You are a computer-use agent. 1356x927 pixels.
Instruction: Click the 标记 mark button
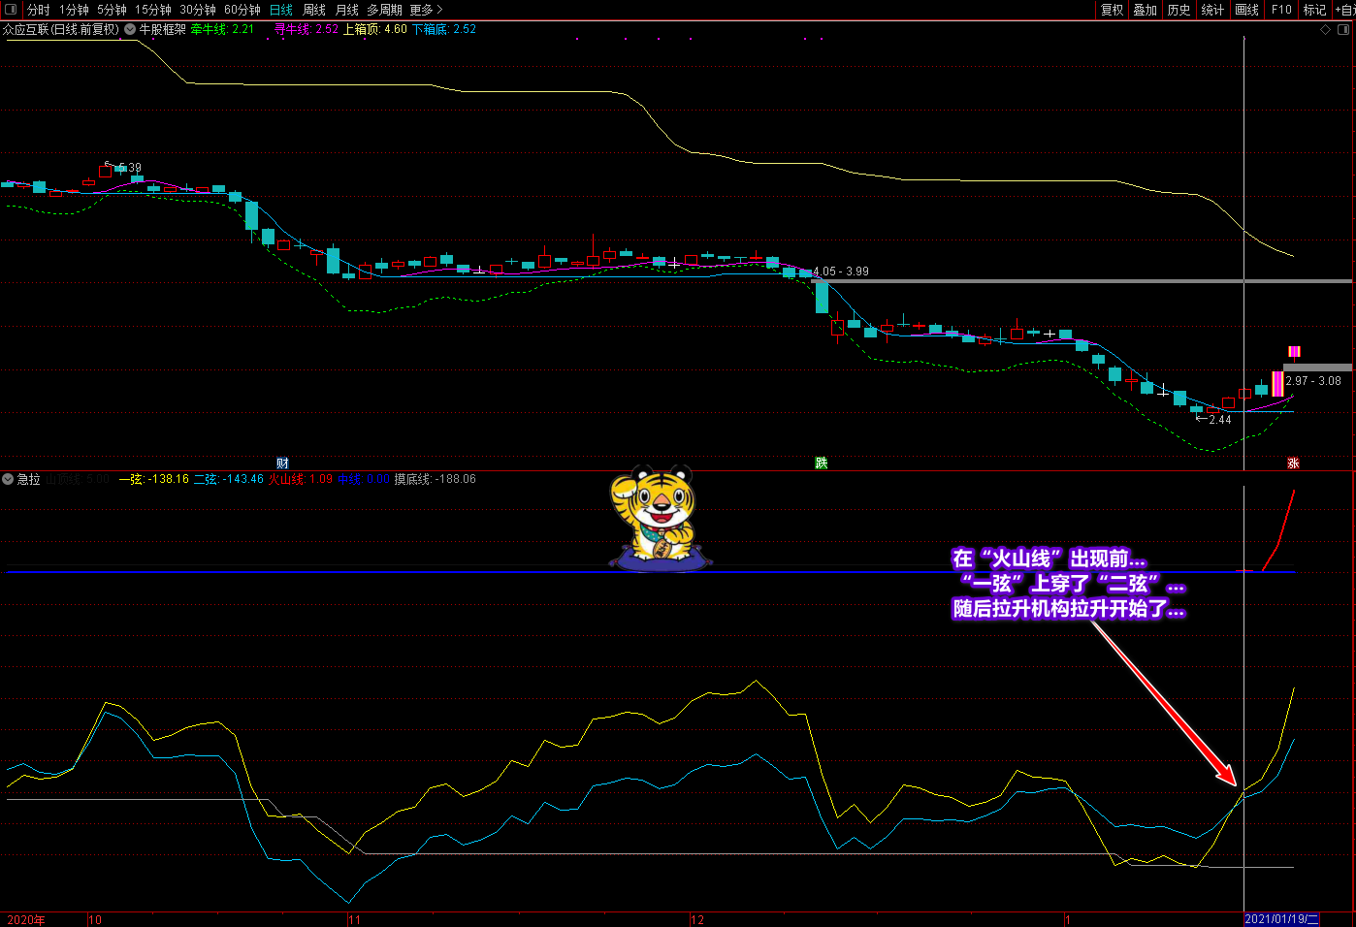[1314, 10]
